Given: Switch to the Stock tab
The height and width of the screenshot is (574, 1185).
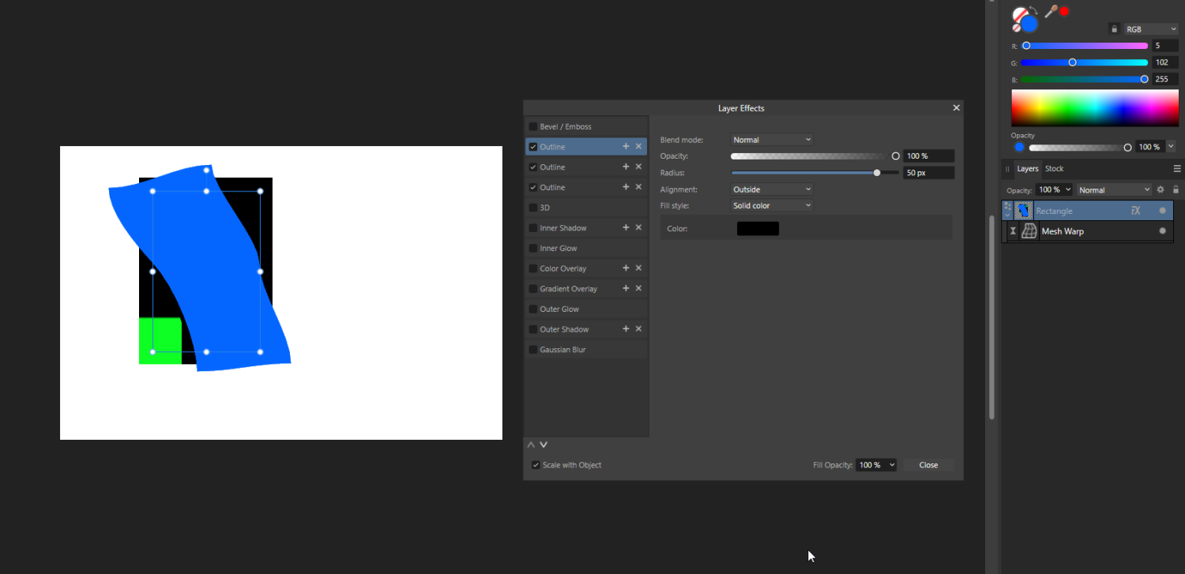Looking at the screenshot, I should (x=1055, y=168).
